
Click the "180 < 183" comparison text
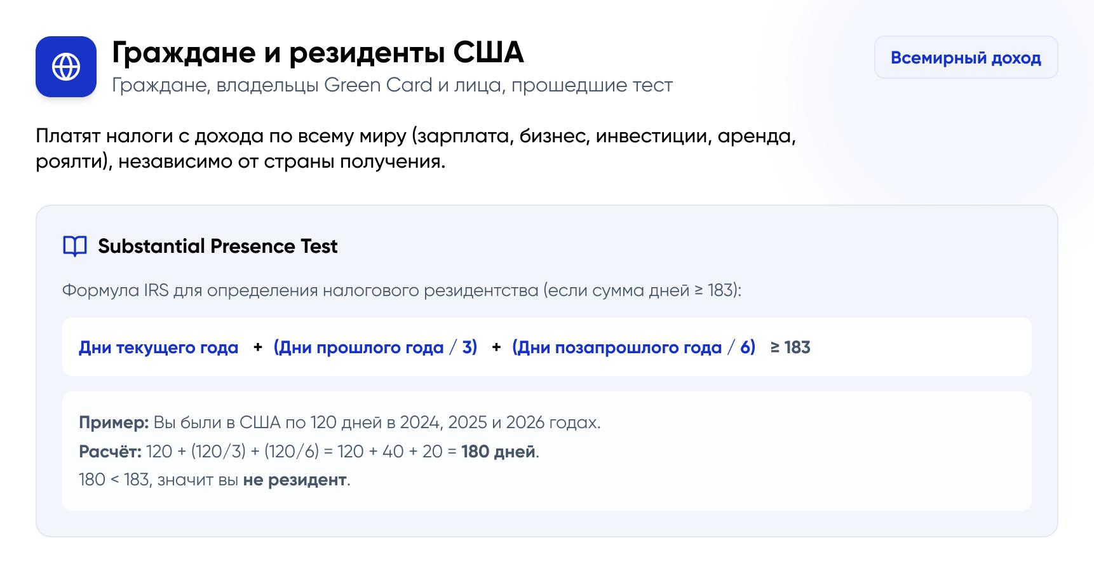[114, 480]
